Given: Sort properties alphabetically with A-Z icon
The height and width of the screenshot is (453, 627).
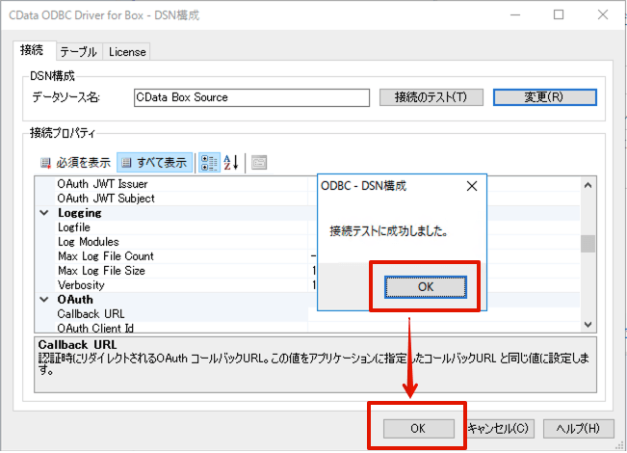Looking at the screenshot, I should click(x=231, y=163).
